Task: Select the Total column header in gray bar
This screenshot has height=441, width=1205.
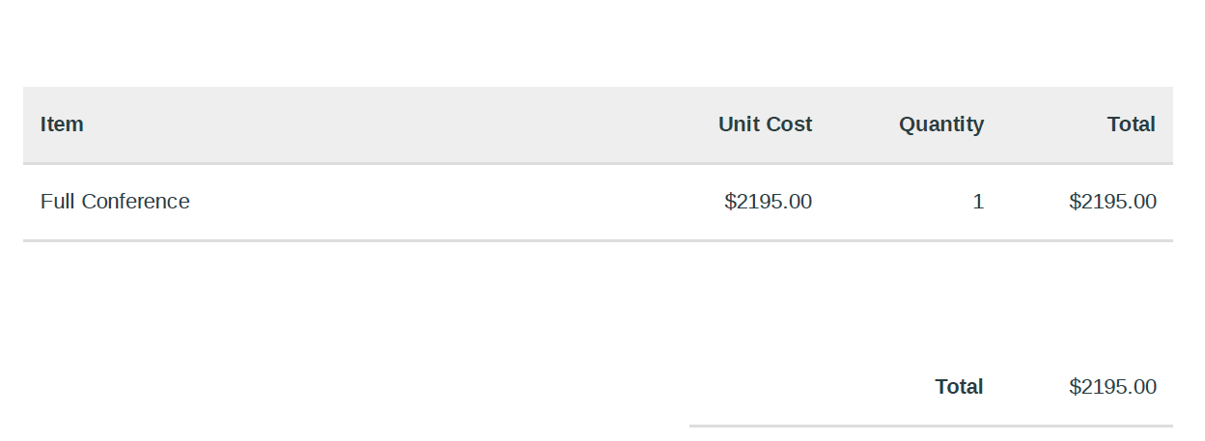Action: [x=1132, y=124]
